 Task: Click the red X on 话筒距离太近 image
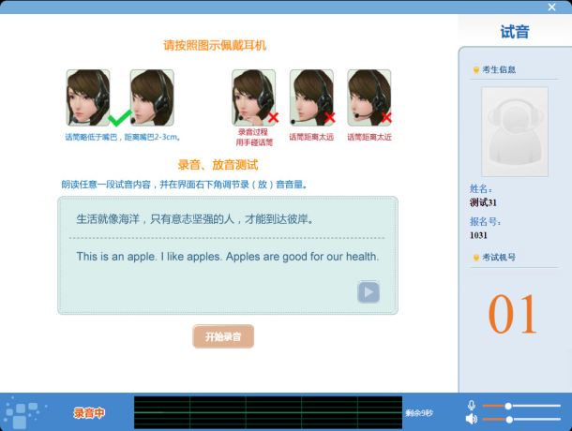(386, 117)
